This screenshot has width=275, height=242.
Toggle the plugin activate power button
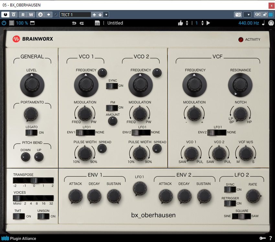click(5, 15)
